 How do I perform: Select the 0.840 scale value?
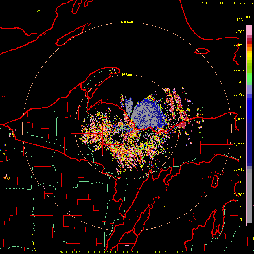point(239,69)
